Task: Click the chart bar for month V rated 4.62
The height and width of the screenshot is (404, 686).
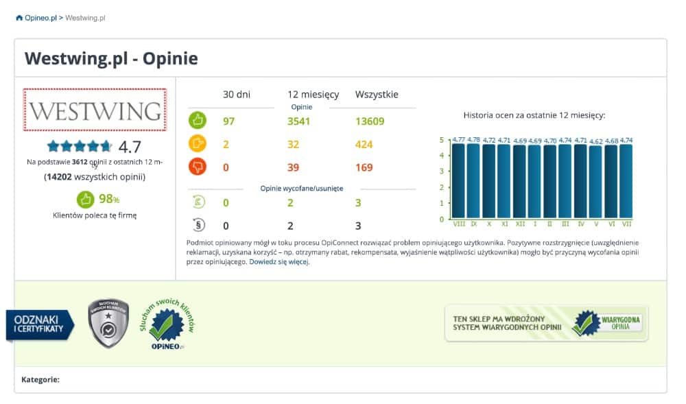Action: tap(596, 182)
